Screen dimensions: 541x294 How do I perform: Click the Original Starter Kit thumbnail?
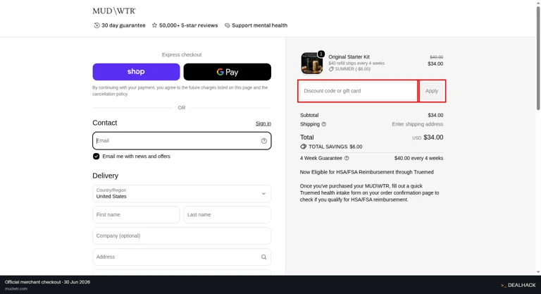click(x=312, y=63)
